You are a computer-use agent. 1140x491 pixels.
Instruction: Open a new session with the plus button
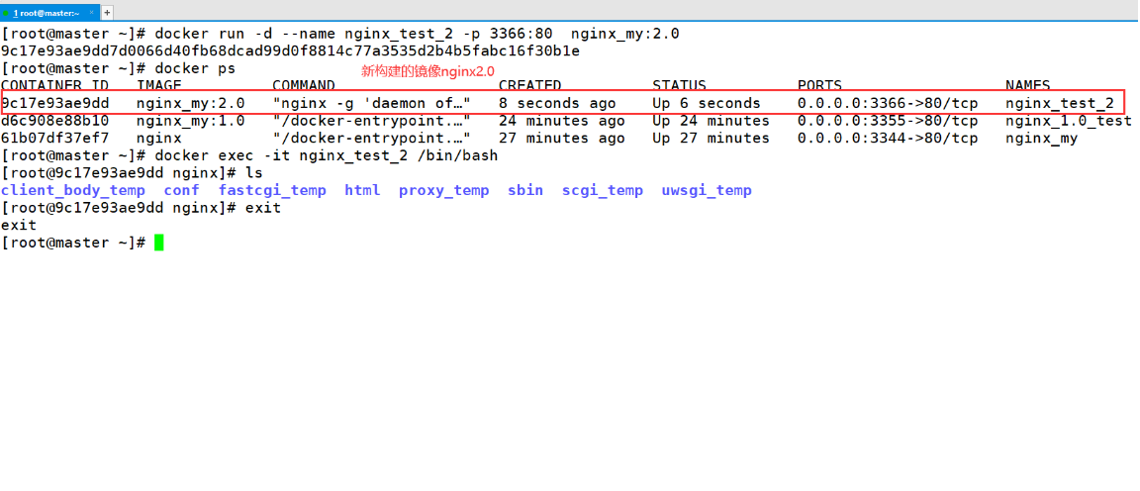click(107, 12)
